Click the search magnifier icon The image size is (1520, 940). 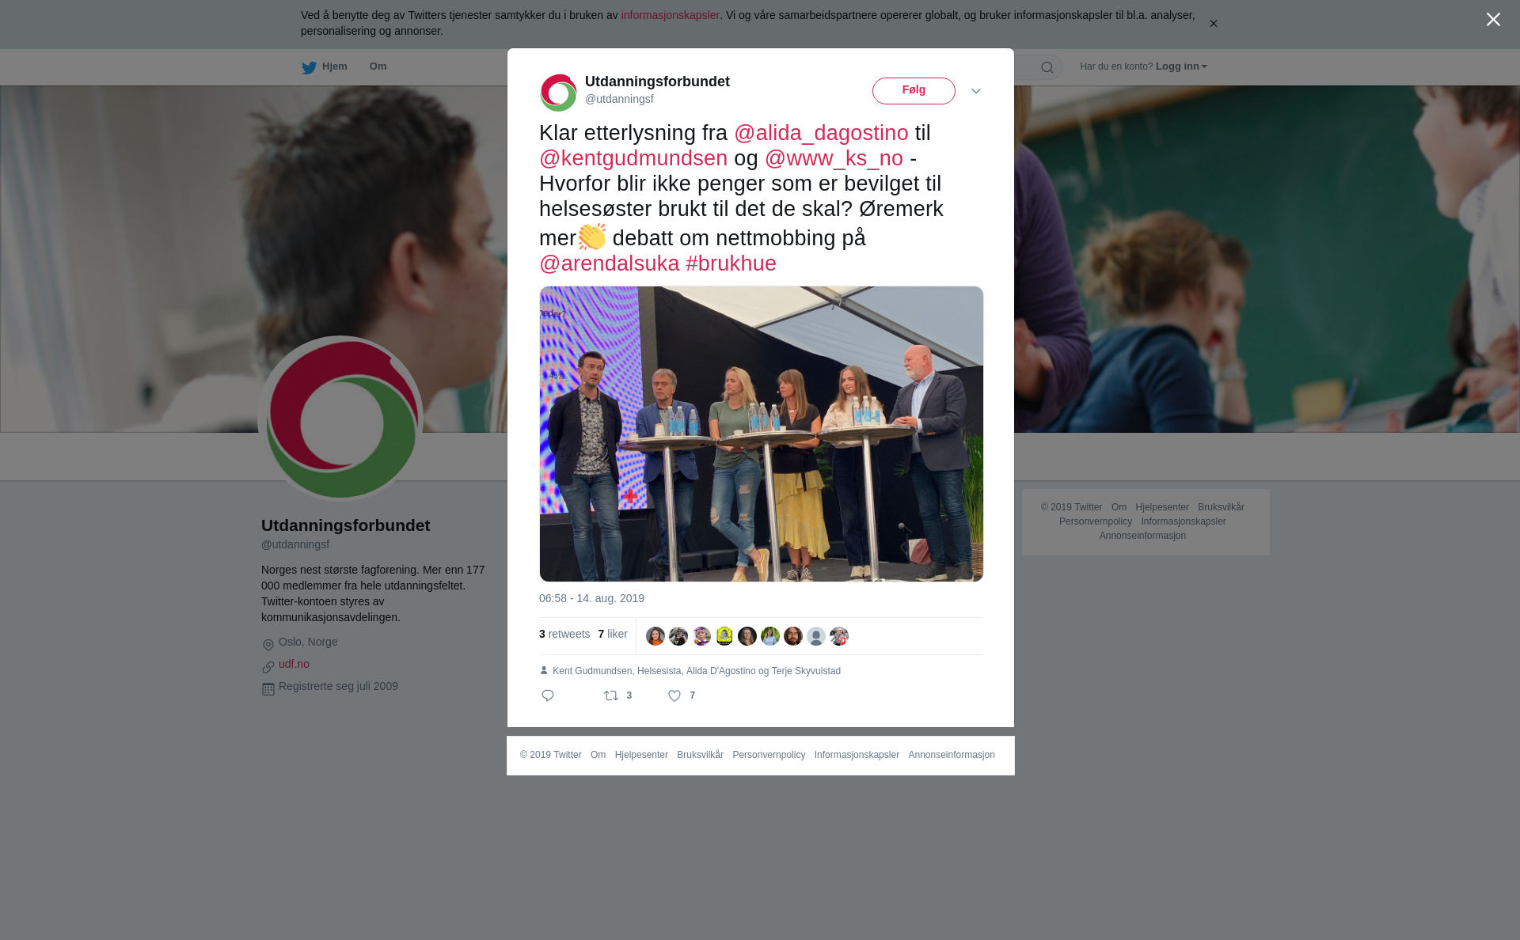[1047, 67]
